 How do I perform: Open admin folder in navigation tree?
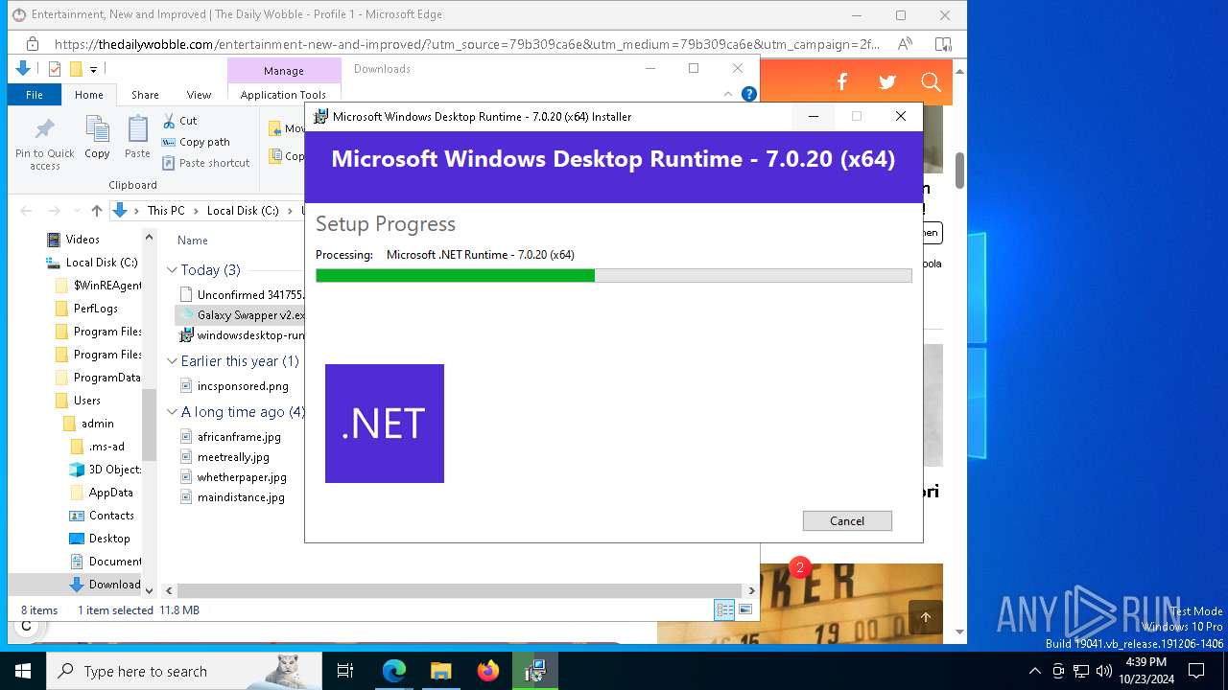point(88,424)
